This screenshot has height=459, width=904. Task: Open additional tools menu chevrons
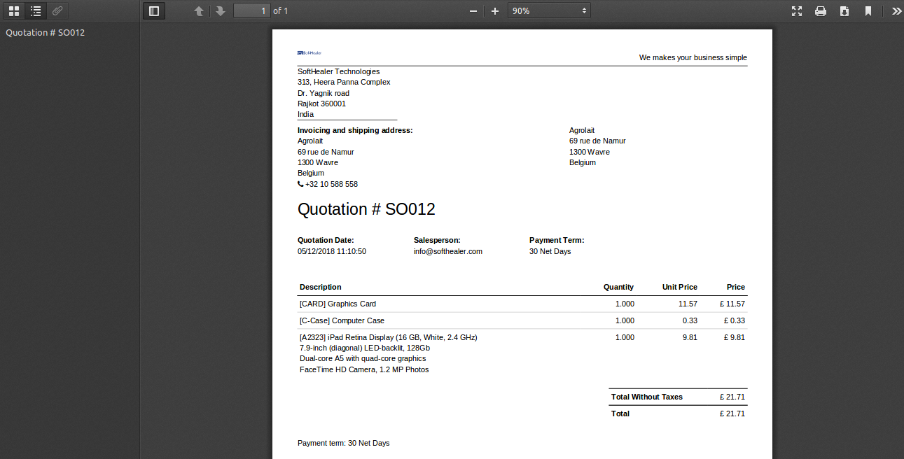[896, 10]
